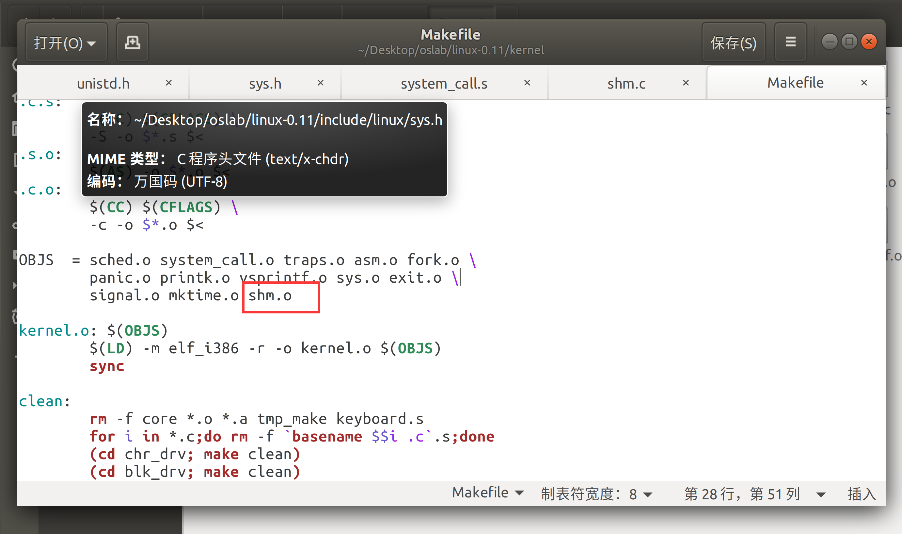
Task: Click on signal.o in the editor
Action: (124, 296)
